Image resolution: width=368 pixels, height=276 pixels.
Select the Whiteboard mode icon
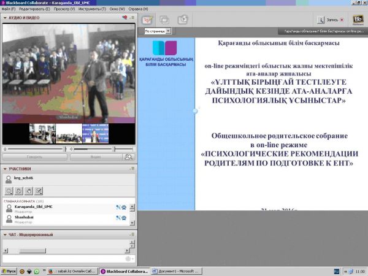[x=147, y=19]
